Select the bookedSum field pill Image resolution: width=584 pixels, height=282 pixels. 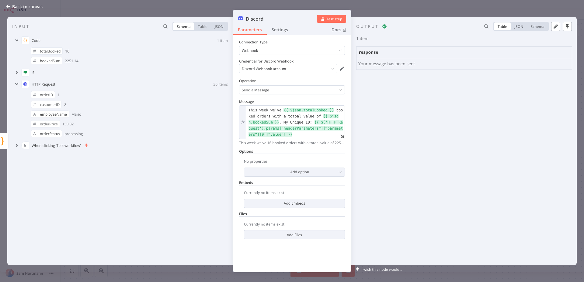coord(47,61)
